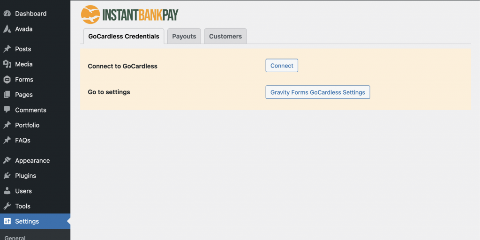Open Appearance menu item
The width and height of the screenshot is (480, 240).
pos(35,160)
